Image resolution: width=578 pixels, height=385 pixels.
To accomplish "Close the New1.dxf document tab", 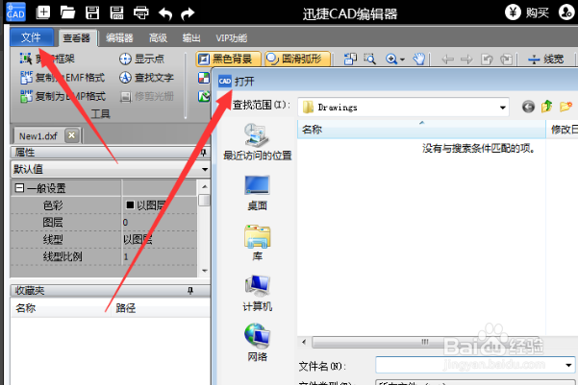I will pyautogui.click(x=71, y=135).
